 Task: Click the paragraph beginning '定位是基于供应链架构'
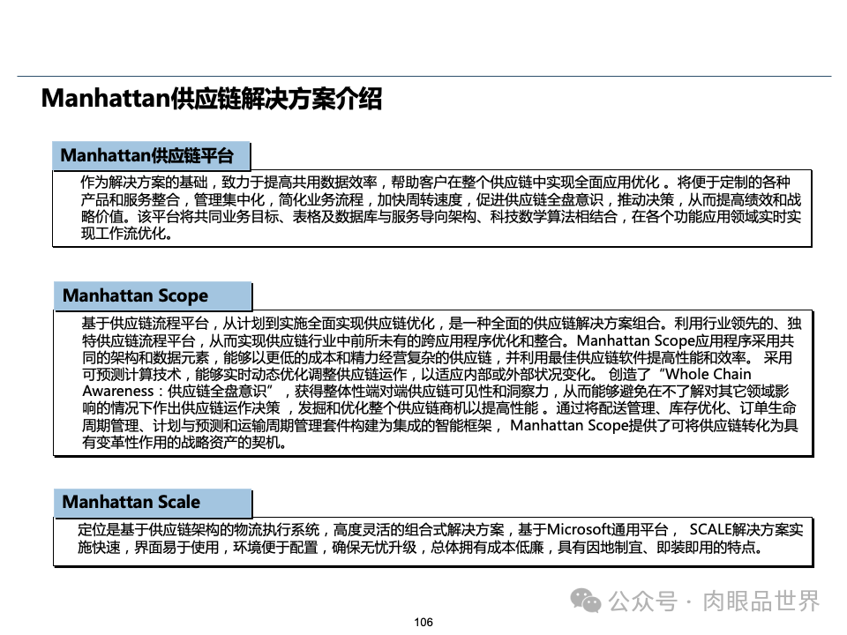click(440, 538)
